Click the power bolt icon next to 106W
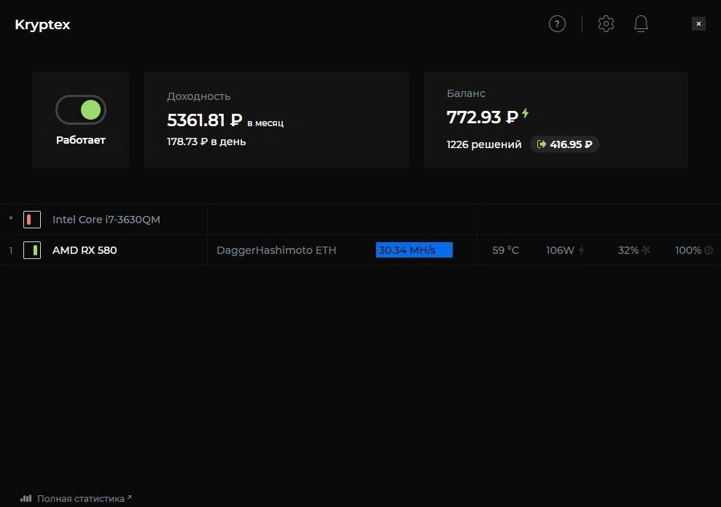Screen dimensions: 721x507 [x=581, y=250]
